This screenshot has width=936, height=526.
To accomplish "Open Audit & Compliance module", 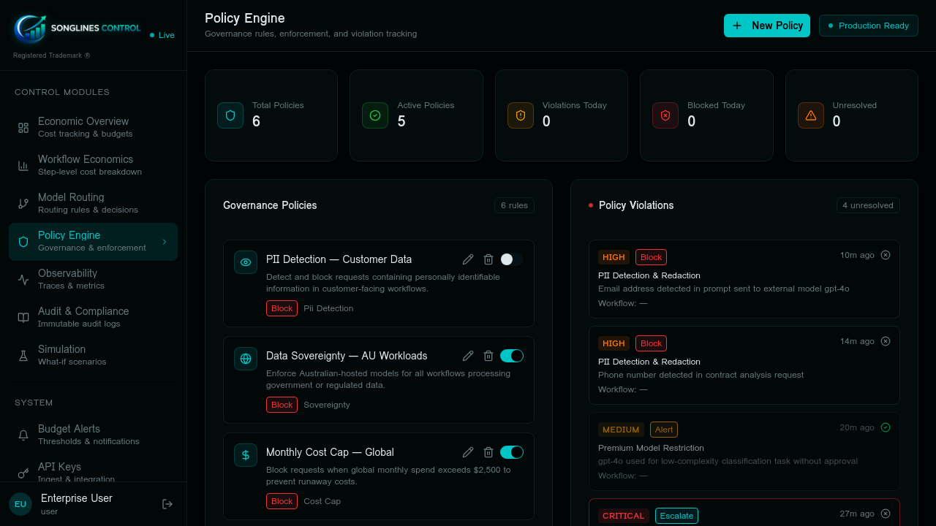I will click(93, 317).
